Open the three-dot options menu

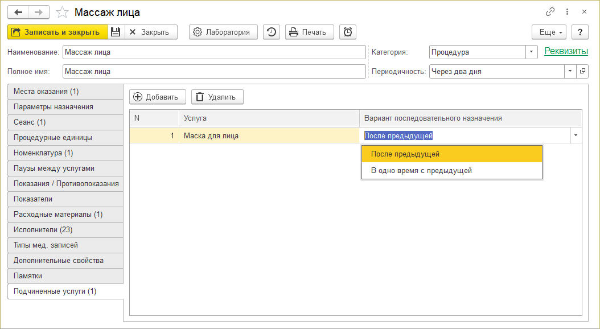coord(567,12)
